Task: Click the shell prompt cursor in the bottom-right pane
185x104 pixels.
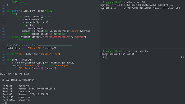Action: tap(106, 57)
